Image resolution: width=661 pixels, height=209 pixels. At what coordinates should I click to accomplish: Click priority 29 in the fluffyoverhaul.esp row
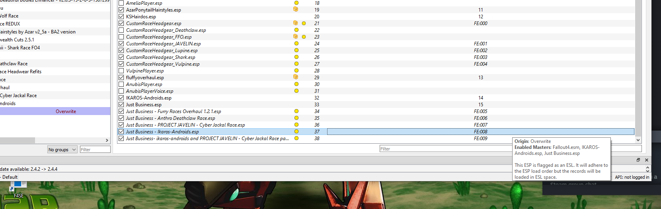point(317,77)
